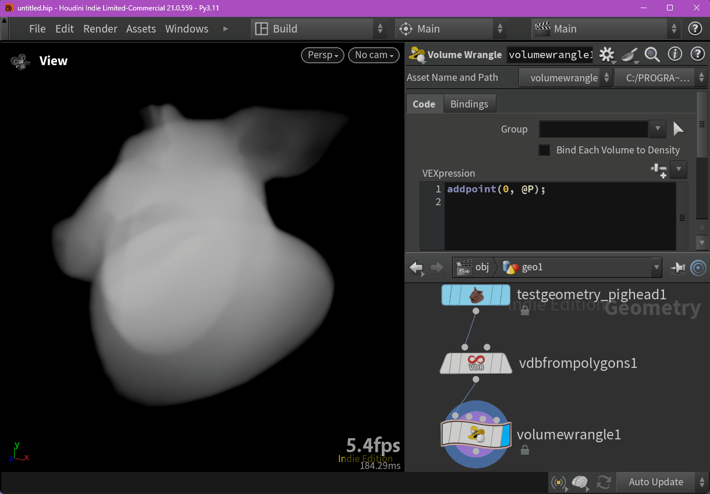
Task: Click the simulation brain icon in status bar
Action: click(580, 482)
